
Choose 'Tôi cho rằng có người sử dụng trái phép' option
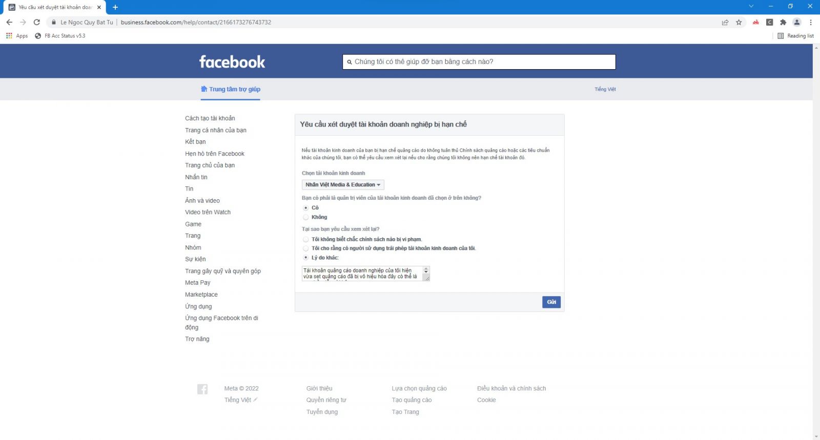pos(306,248)
